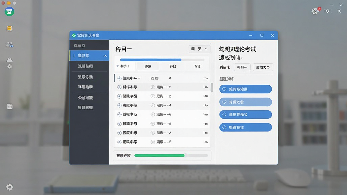Viewport: 347px width, 195px height.
Task: Collapse the highlighted sidebar section with the up chevron
Action: tap(105, 56)
